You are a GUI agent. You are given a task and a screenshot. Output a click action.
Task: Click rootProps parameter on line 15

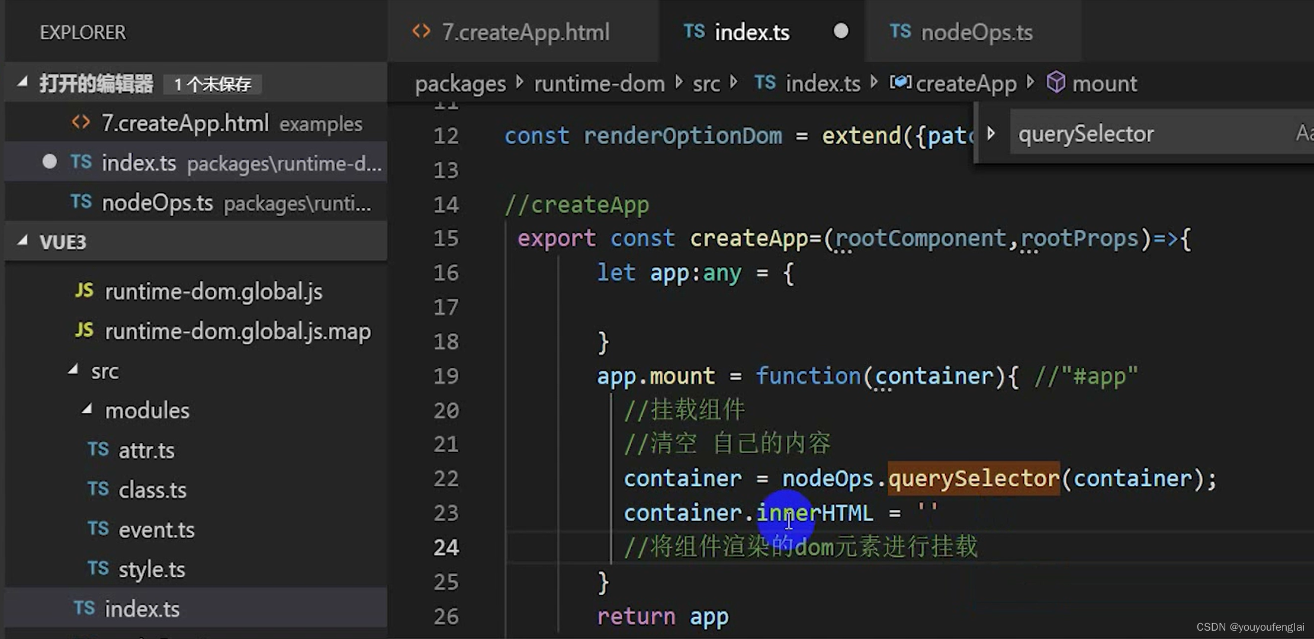tap(1080, 238)
